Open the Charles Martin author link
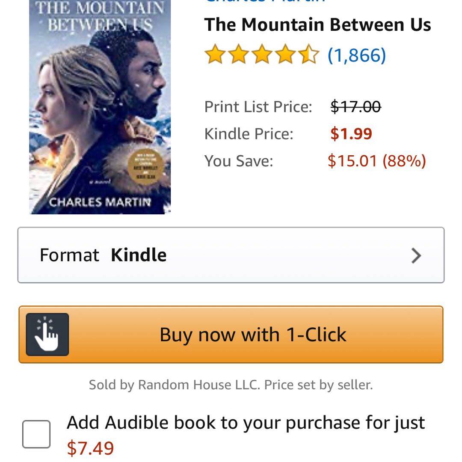Viewport: 462px width, 462px height. tap(265, 2)
